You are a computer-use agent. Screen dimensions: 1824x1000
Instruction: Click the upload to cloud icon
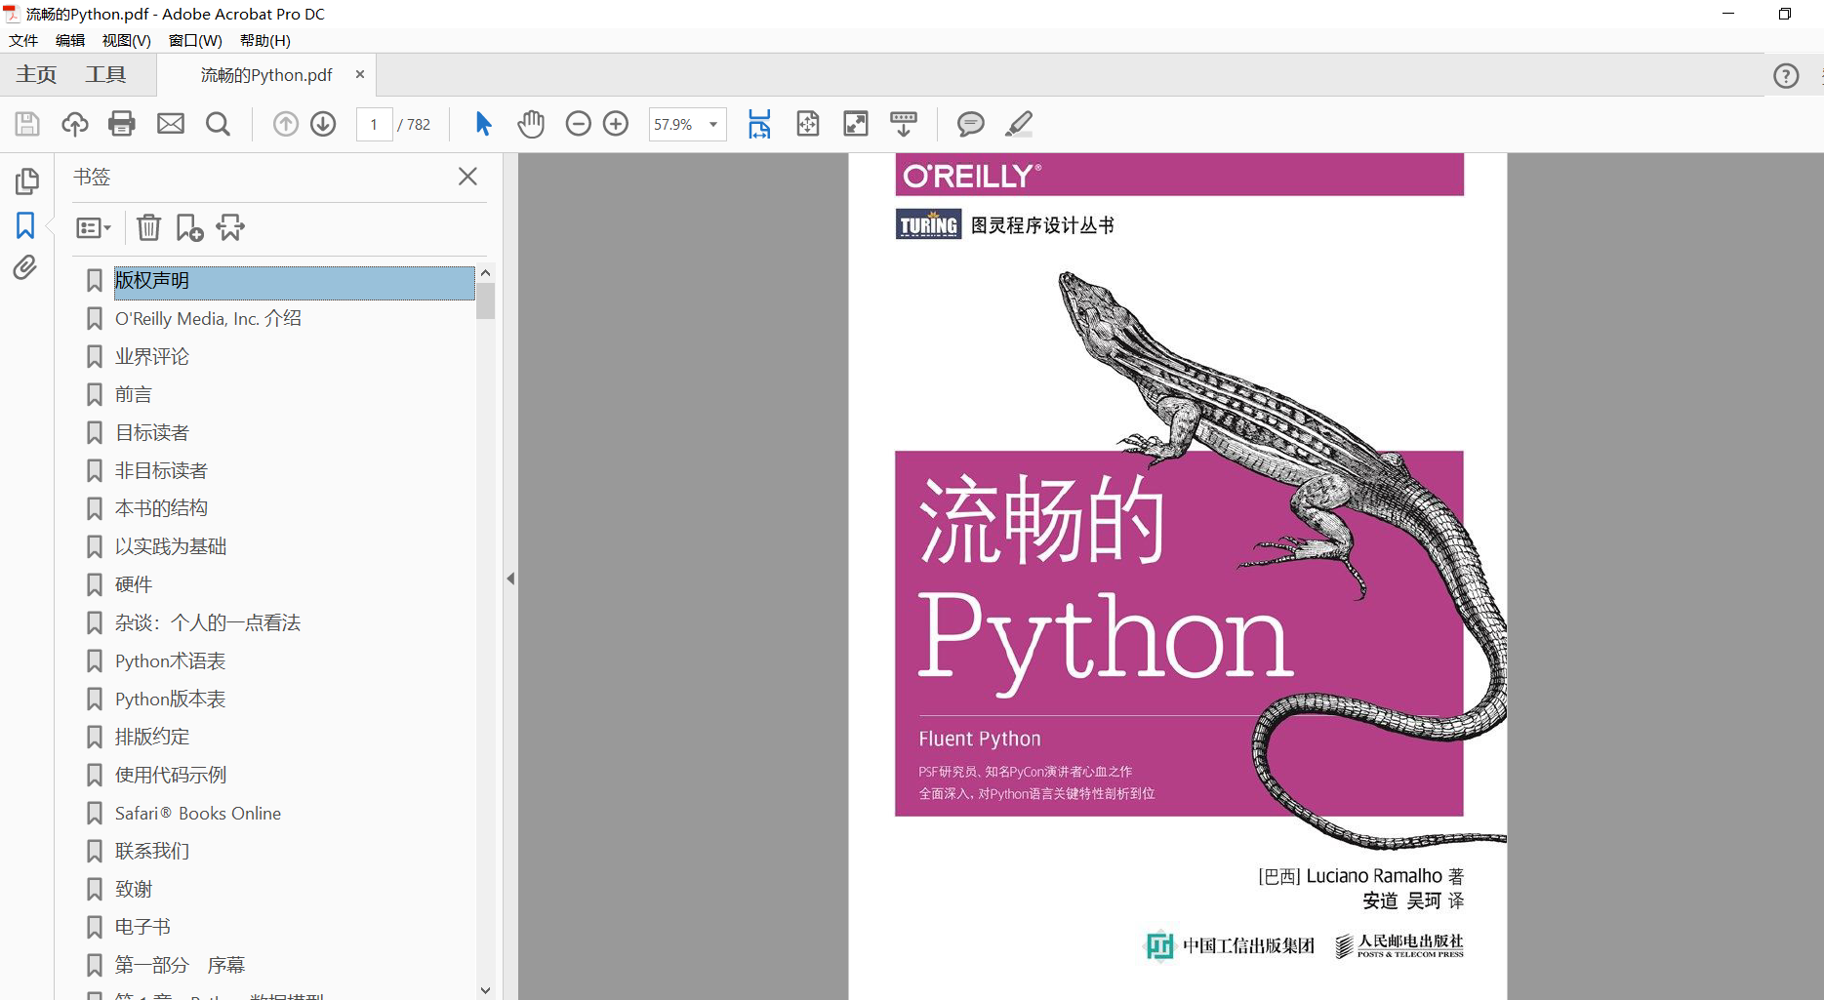click(x=75, y=124)
